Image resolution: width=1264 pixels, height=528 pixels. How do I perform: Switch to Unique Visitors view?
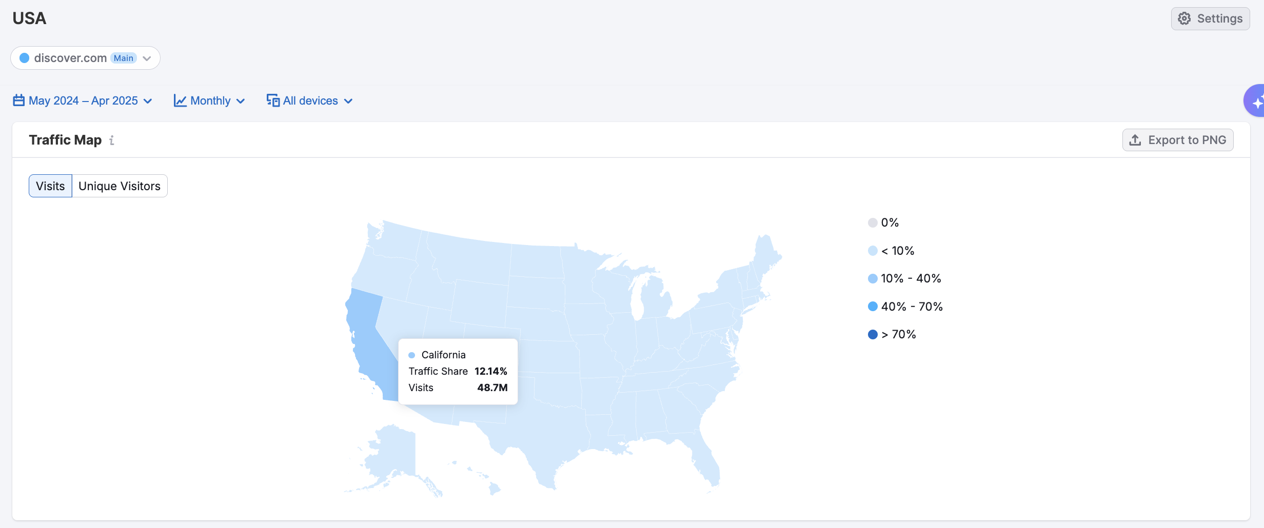coord(120,186)
